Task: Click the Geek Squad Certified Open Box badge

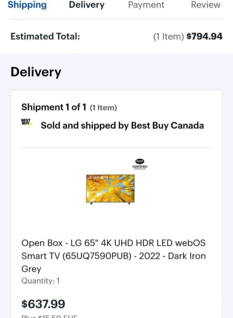Action: [x=140, y=164]
